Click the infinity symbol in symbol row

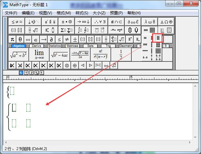point(28,39)
